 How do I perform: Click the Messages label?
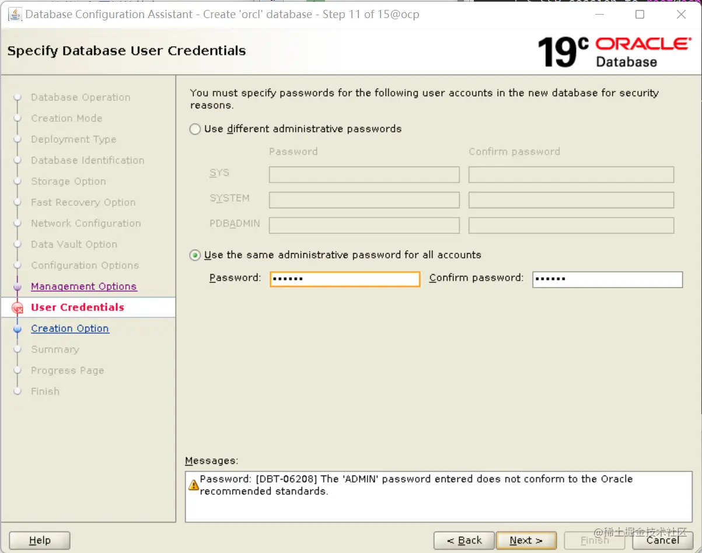coord(211,461)
